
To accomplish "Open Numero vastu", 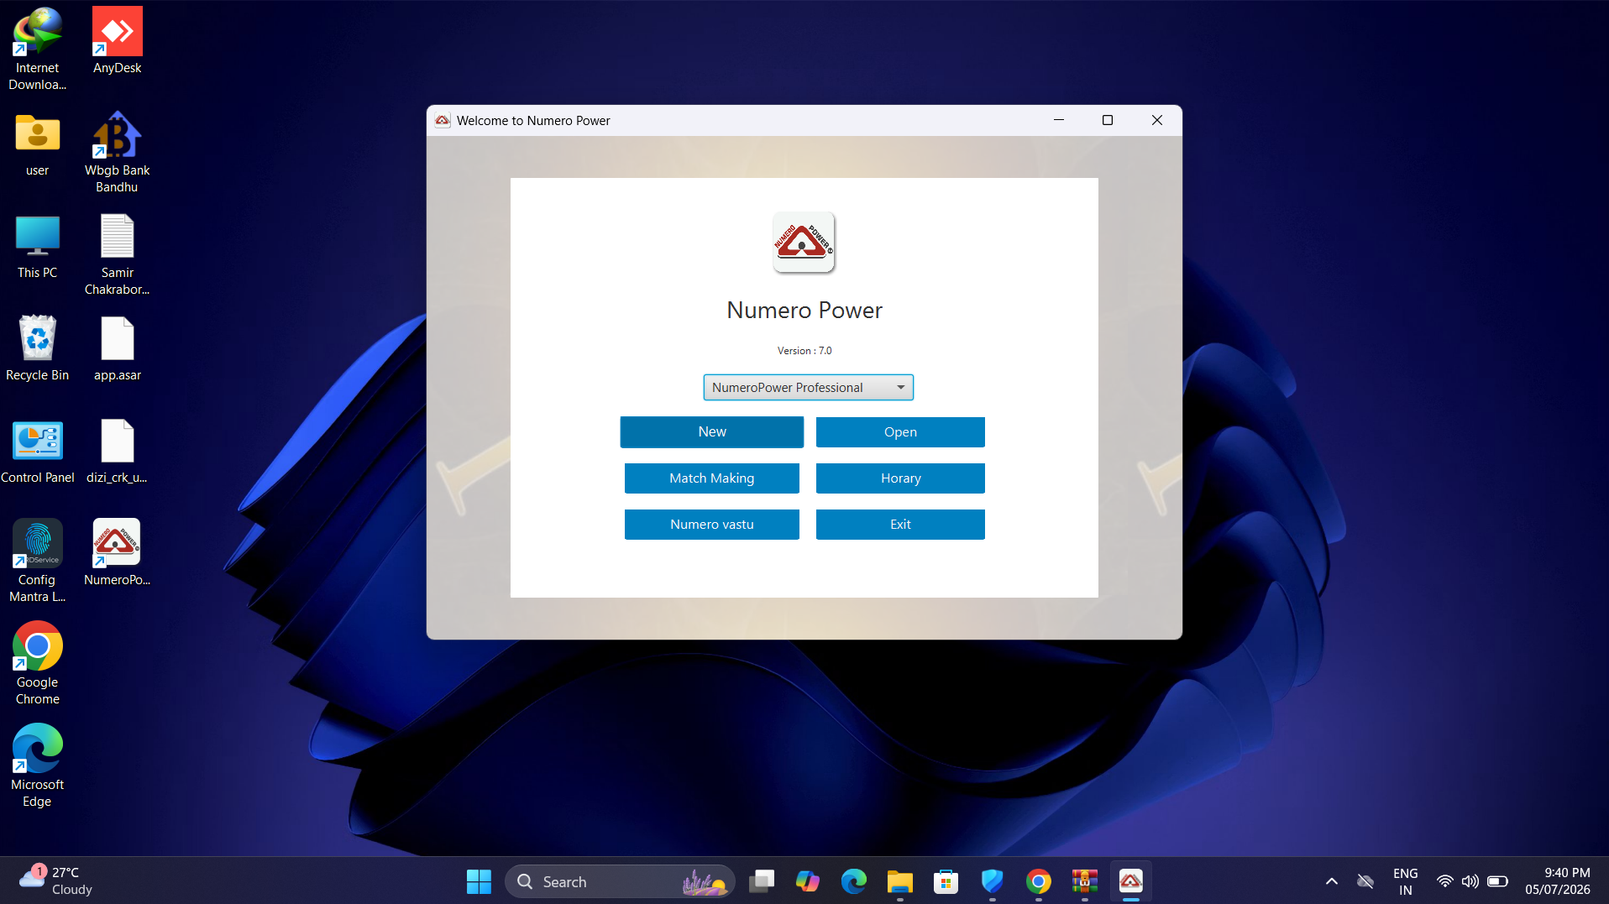I will [x=711, y=524].
